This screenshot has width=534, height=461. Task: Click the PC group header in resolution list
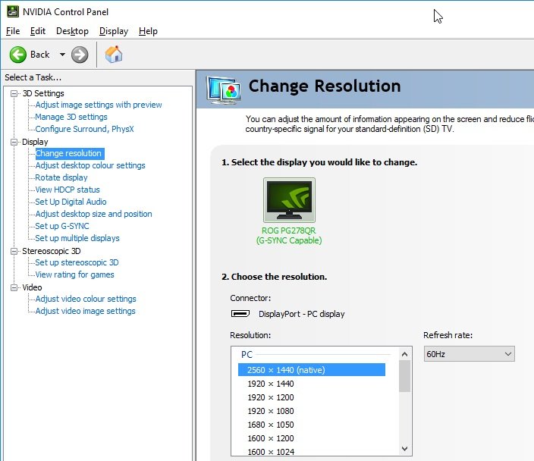coord(247,355)
